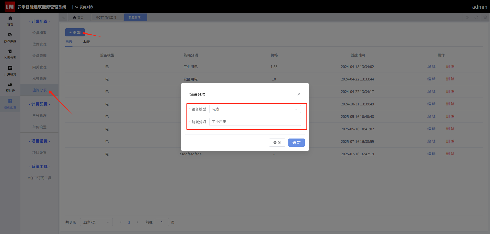Open 户号管理 in the sidebar menu
The image size is (490, 234).
click(x=40, y=116)
